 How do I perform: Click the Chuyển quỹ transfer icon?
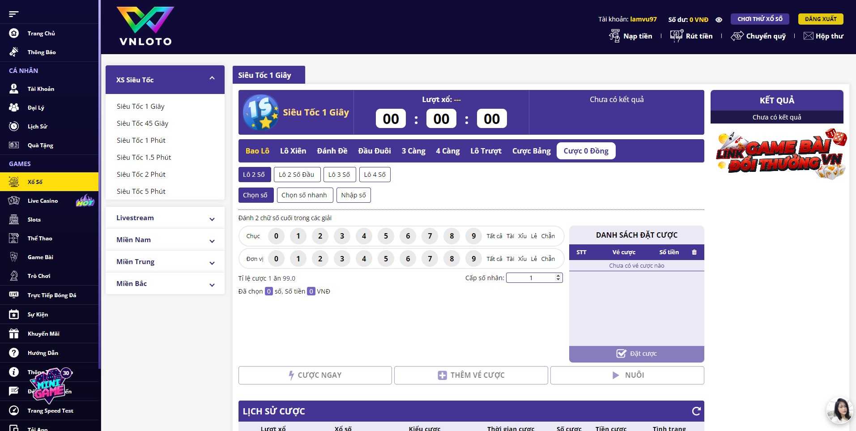coord(737,36)
